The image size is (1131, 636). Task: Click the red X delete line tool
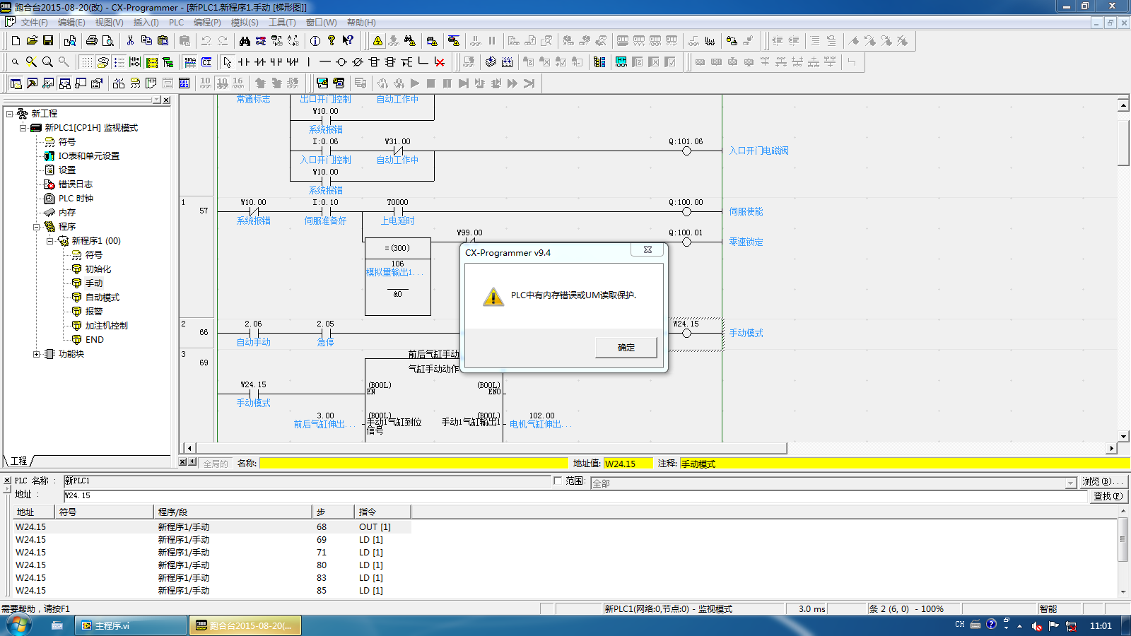pyautogui.click(x=440, y=62)
